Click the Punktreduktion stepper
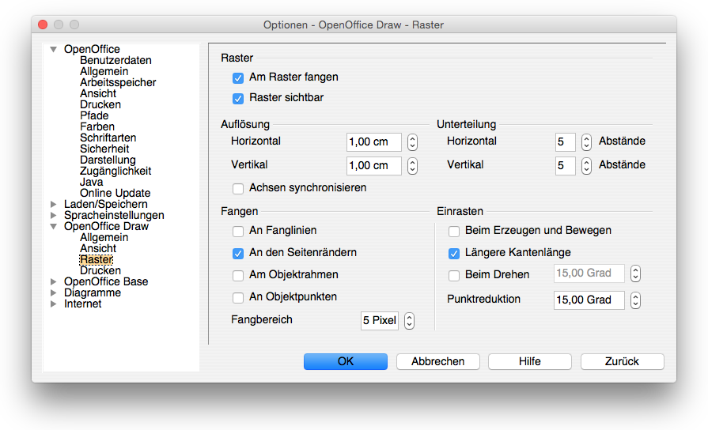The height and width of the screenshot is (430, 708). [x=635, y=300]
